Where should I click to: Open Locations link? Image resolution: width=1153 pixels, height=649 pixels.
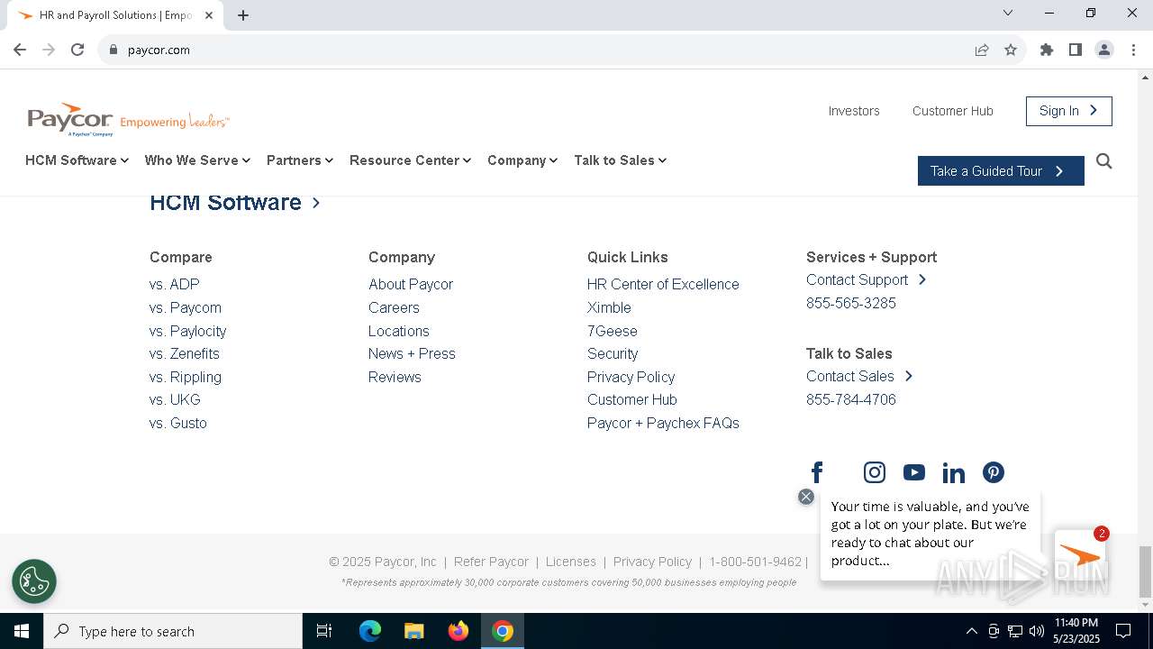click(x=399, y=331)
